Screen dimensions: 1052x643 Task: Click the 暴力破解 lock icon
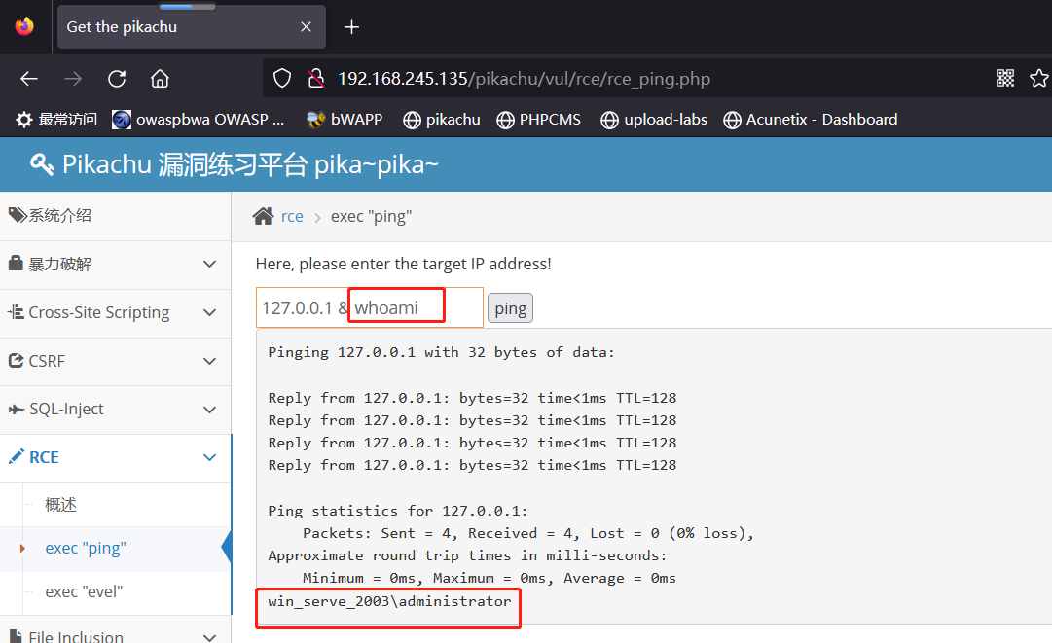coord(16,263)
